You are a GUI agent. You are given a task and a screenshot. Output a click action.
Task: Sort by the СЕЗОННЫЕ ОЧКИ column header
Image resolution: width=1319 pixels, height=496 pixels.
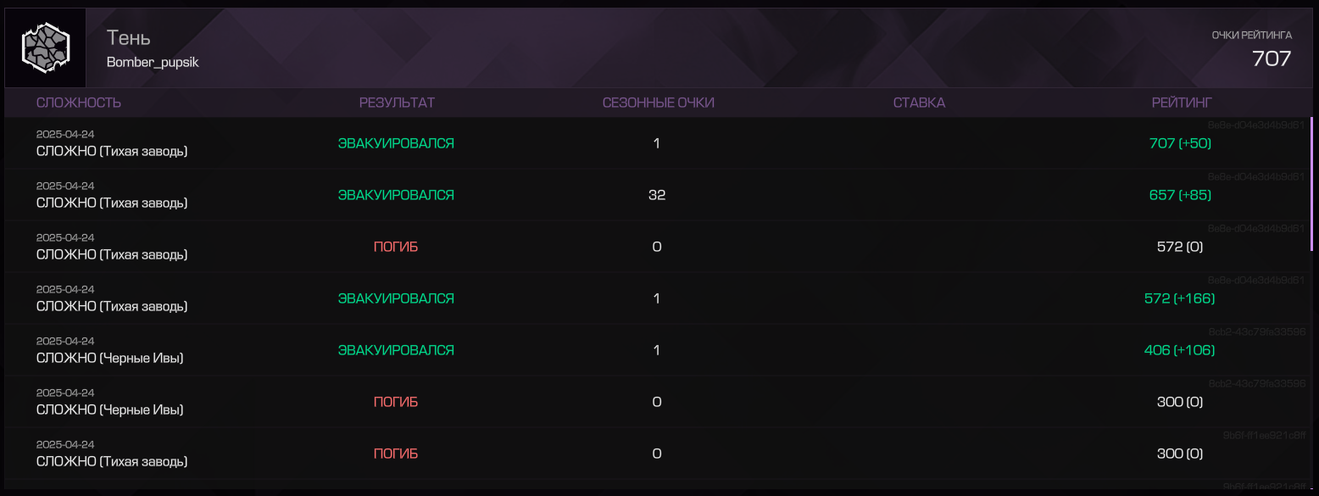[x=659, y=103]
